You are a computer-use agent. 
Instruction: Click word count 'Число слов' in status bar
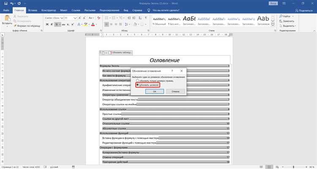(31, 167)
